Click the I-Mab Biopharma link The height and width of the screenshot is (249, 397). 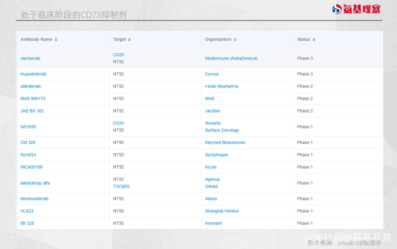coord(221,87)
